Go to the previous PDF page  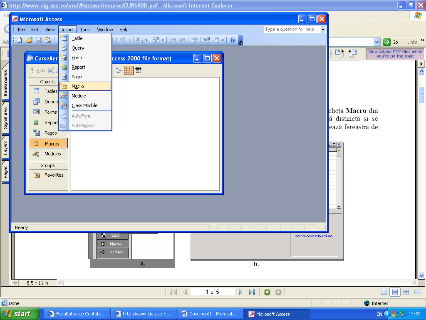185,292
